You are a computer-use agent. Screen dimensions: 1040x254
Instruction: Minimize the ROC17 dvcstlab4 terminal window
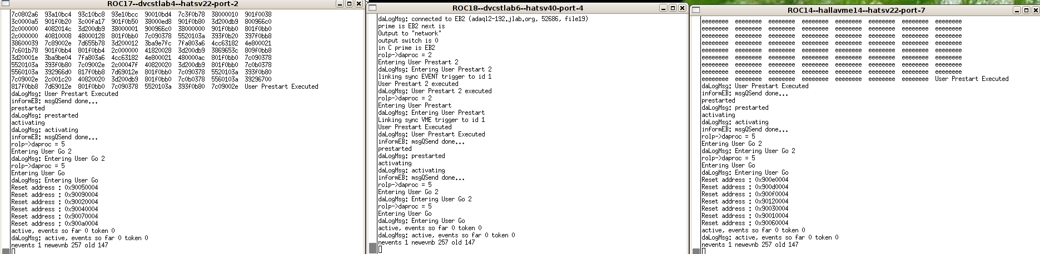340,4
